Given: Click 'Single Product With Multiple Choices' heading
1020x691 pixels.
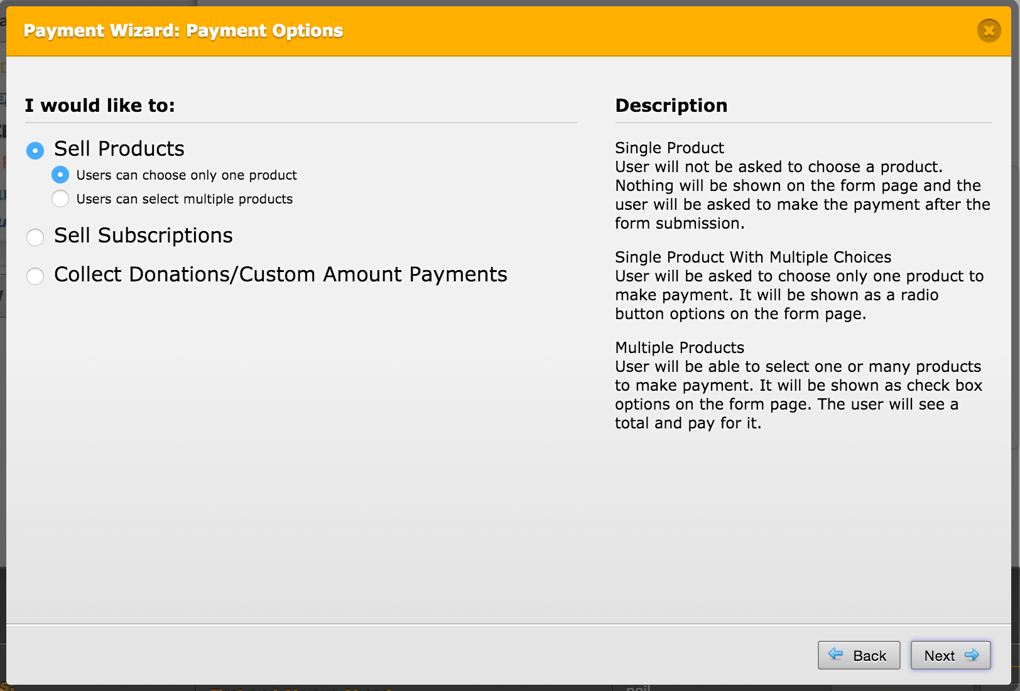Looking at the screenshot, I should [x=753, y=258].
